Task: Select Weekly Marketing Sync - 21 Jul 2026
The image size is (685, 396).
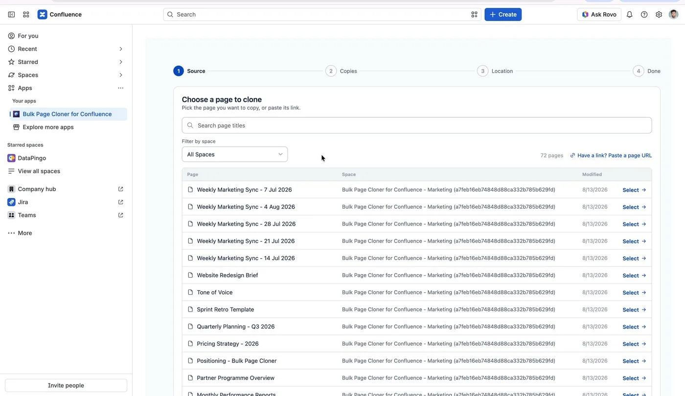Action: 634,242
